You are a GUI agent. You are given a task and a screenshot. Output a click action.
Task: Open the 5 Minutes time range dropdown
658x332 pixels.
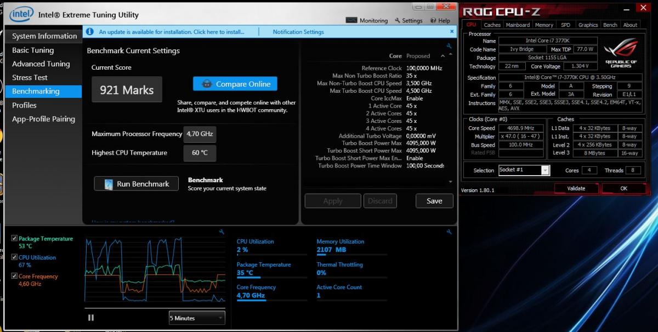(197, 318)
